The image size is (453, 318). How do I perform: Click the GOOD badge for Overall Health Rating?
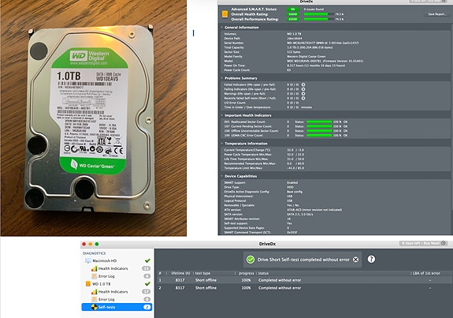click(292, 14)
